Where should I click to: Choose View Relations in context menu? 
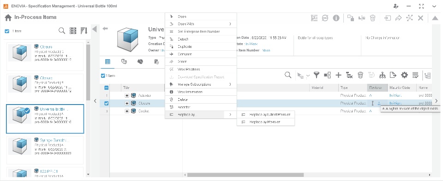point(201,70)
